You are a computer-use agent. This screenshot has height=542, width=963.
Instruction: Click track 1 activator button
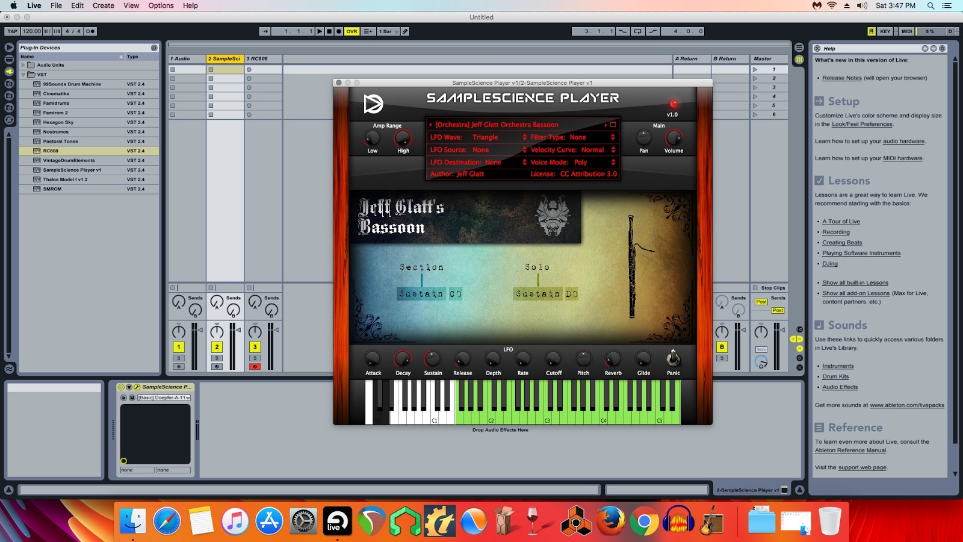pos(179,347)
